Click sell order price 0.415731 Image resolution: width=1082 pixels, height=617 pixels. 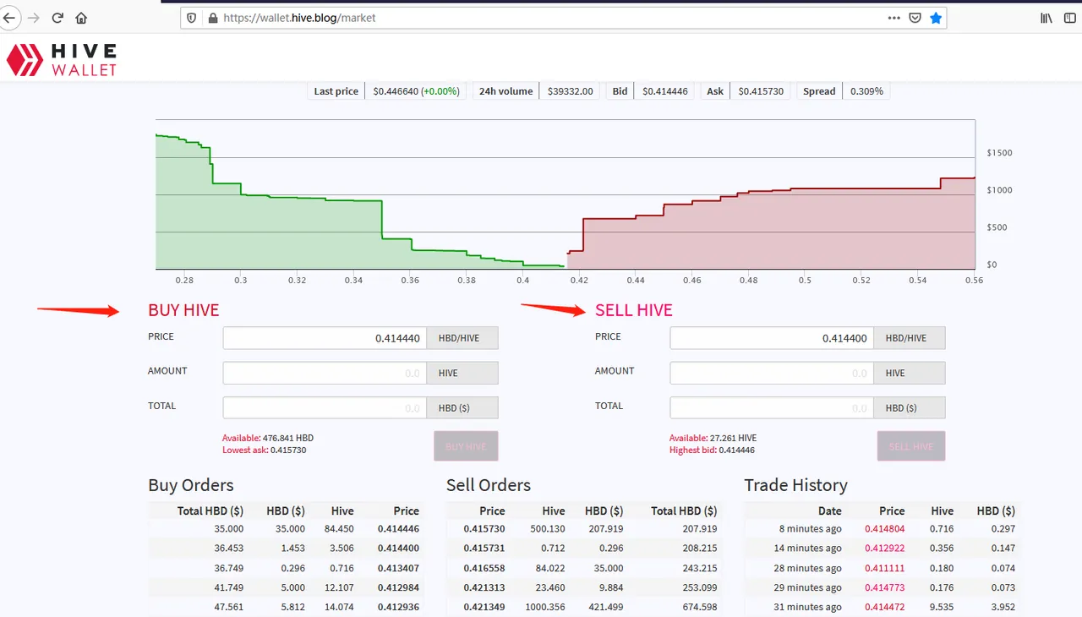[x=484, y=549]
